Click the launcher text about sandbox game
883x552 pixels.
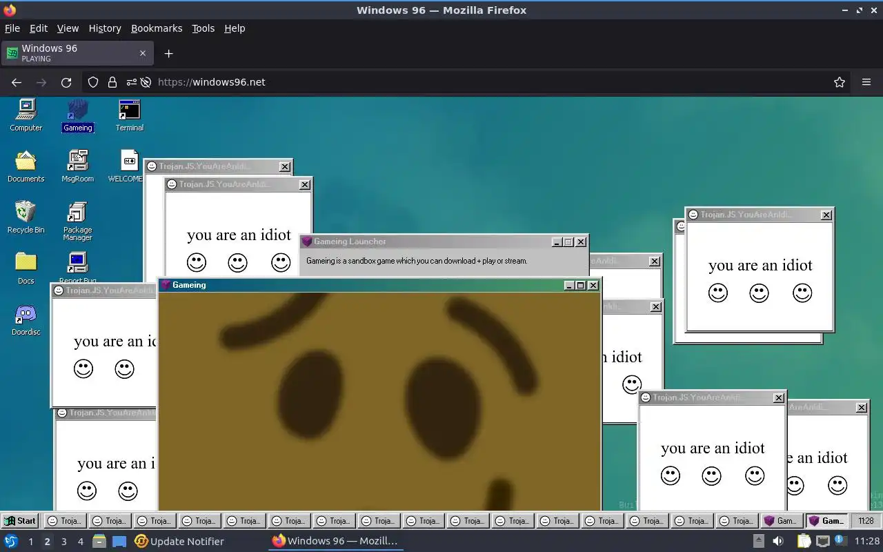tap(417, 261)
